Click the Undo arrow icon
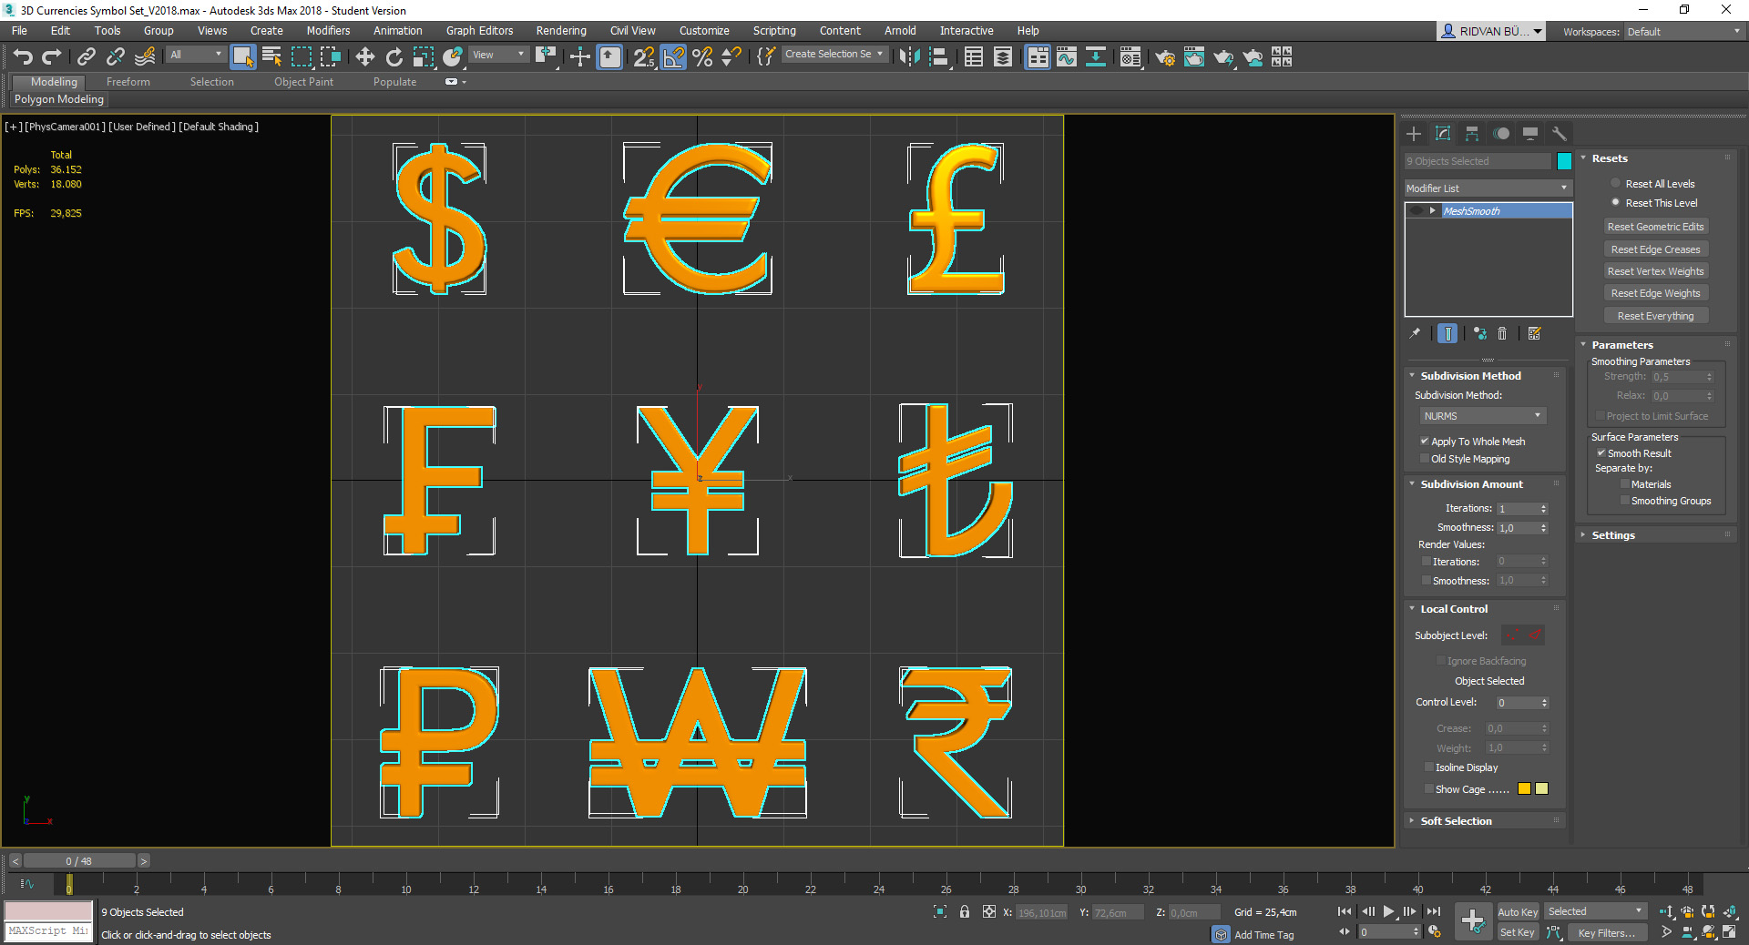 coord(23,57)
